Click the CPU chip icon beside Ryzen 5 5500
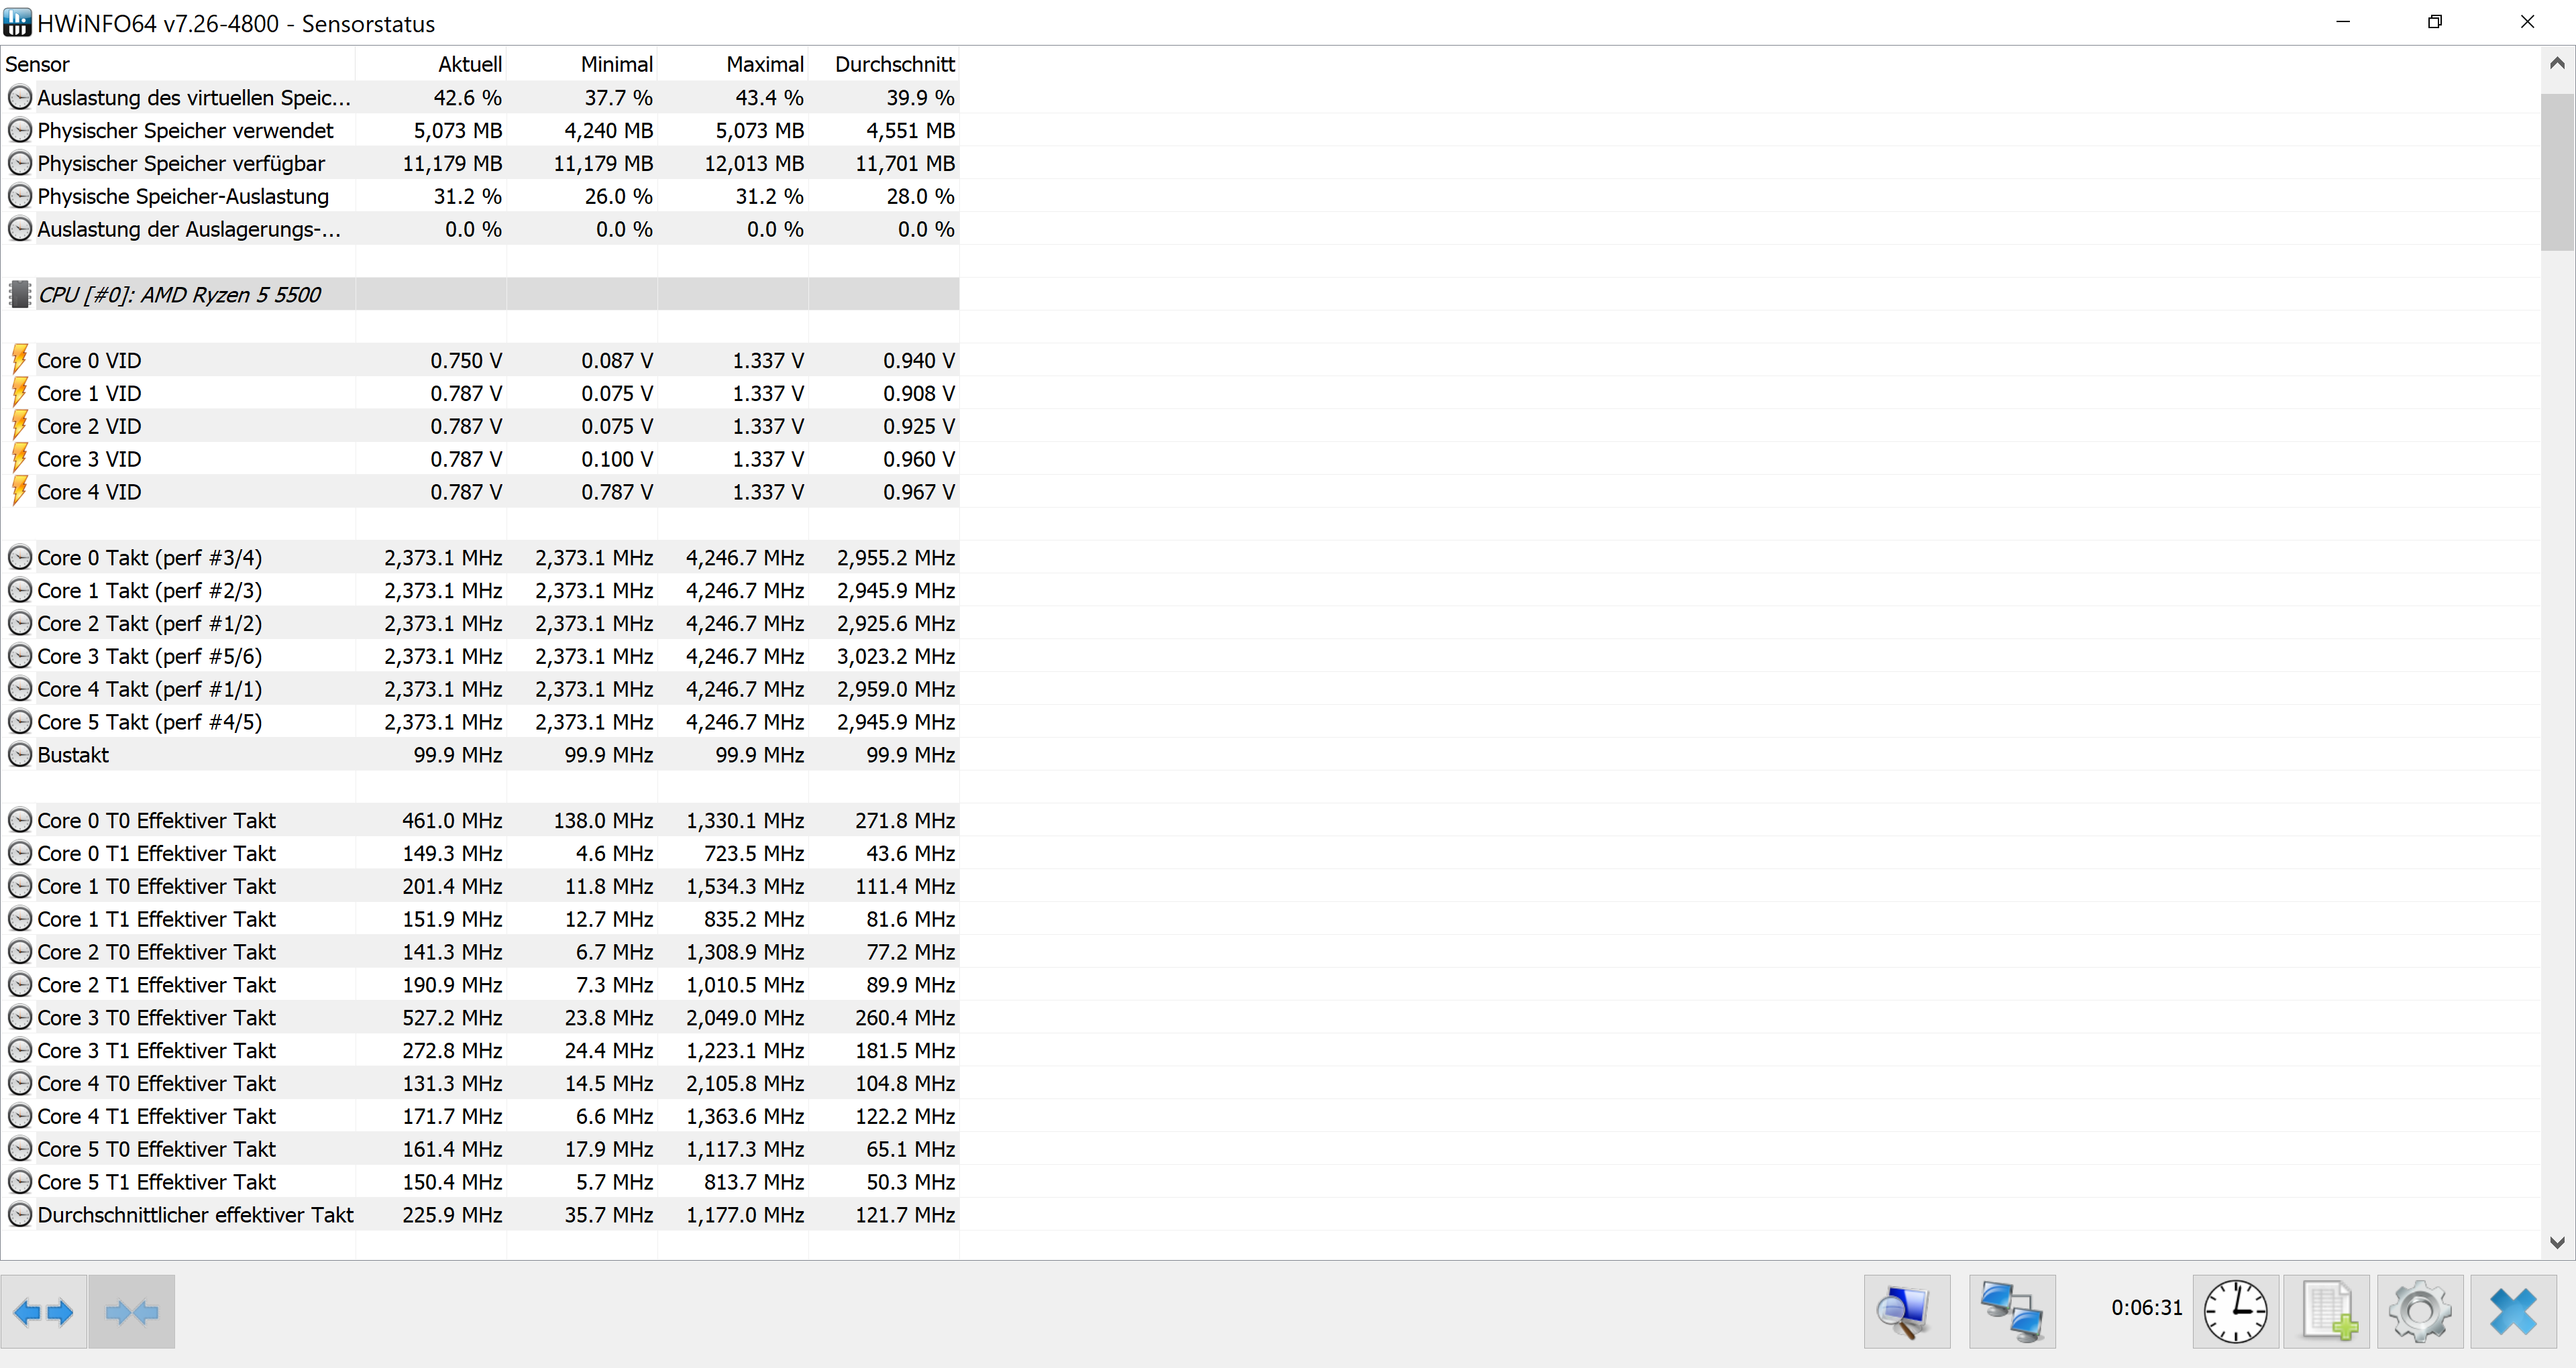 pyautogui.click(x=19, y=295)
